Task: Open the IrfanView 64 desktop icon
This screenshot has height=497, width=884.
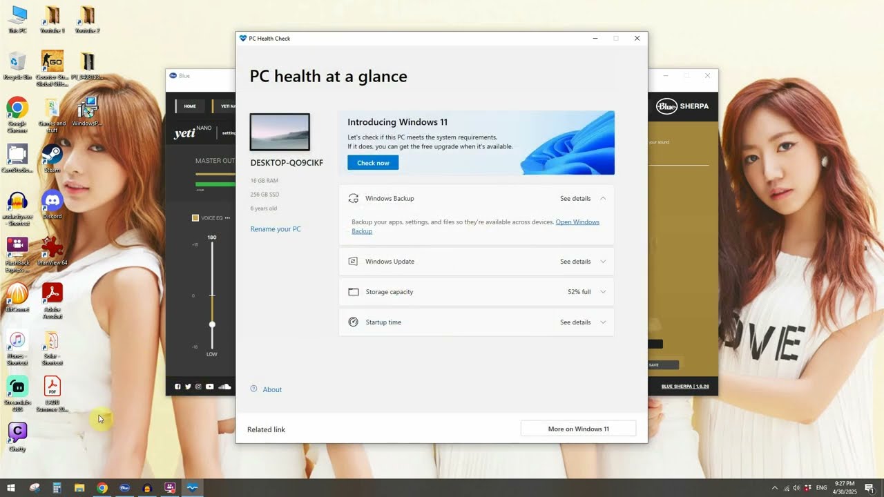Action: tap(52, 251)
